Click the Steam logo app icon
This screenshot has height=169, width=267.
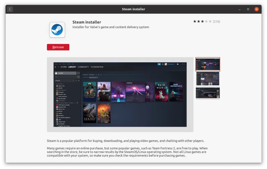pyautogui.click(x=57, y=30)
